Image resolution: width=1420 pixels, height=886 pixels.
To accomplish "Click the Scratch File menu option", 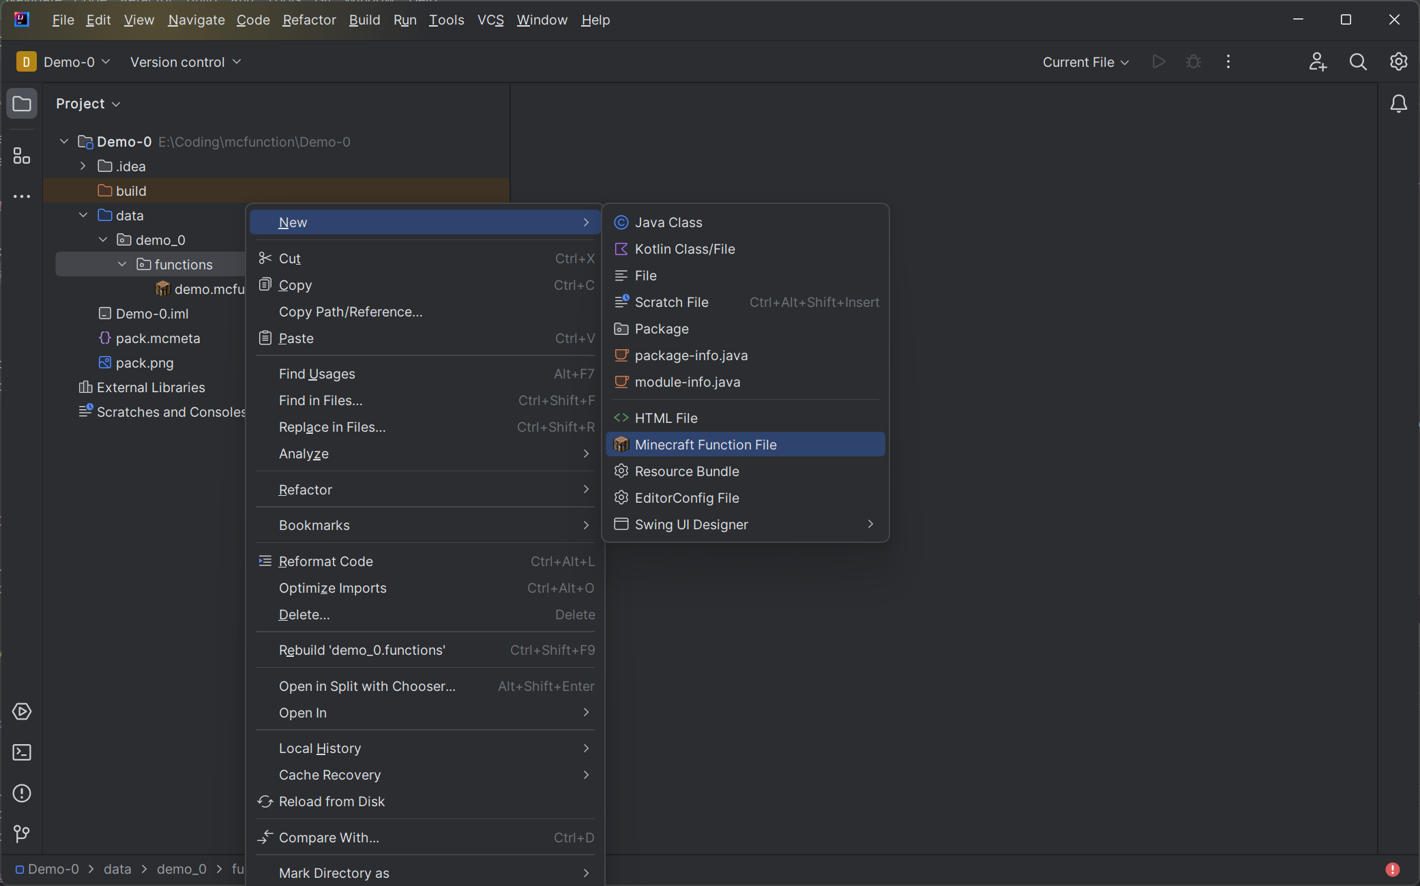I will point(672,301).
